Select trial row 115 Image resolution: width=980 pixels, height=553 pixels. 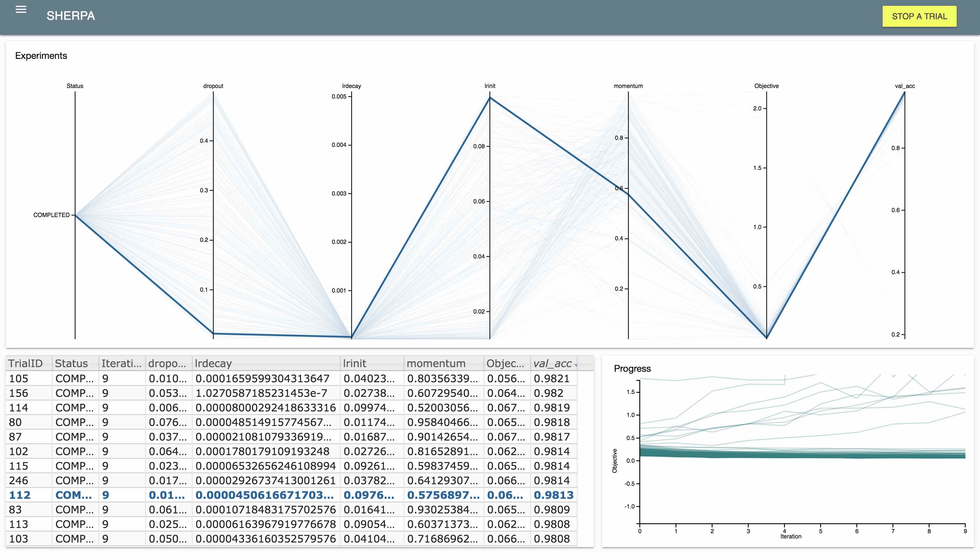click(x=291, y=466)
